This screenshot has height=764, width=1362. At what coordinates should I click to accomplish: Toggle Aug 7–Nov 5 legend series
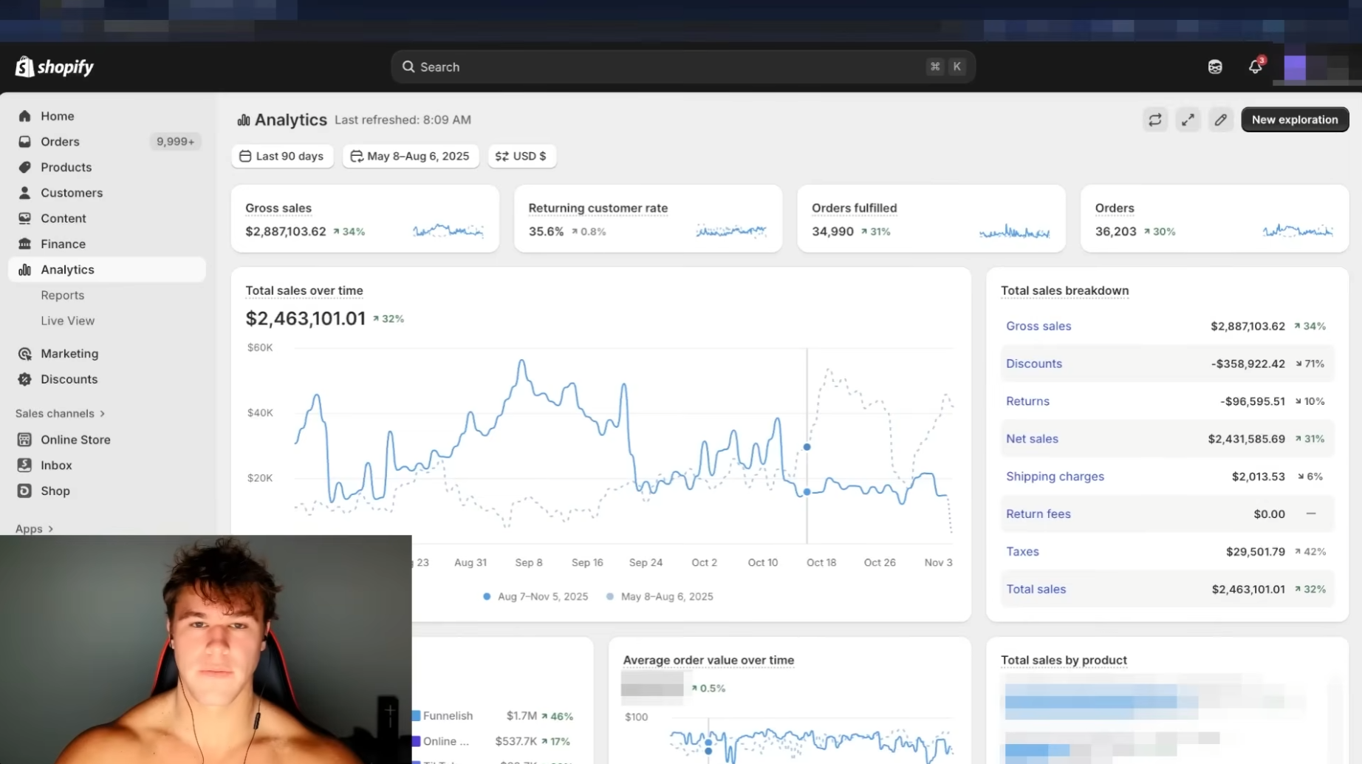click(535, 596)
